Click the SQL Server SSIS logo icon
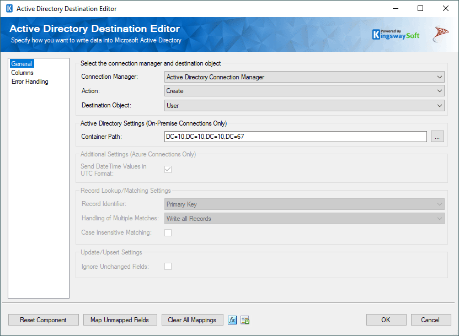Screen dimensions: 459x336 tap(440, 34)
